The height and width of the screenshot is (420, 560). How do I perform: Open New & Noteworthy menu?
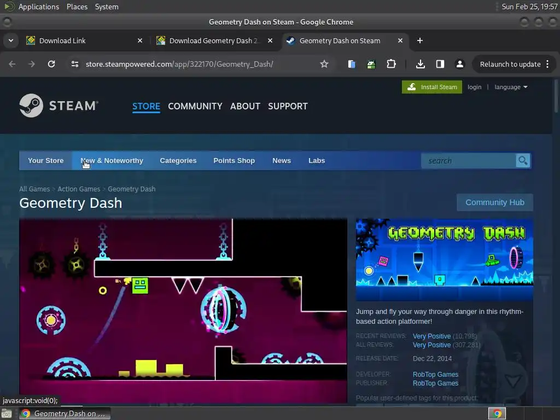point(112,161)
